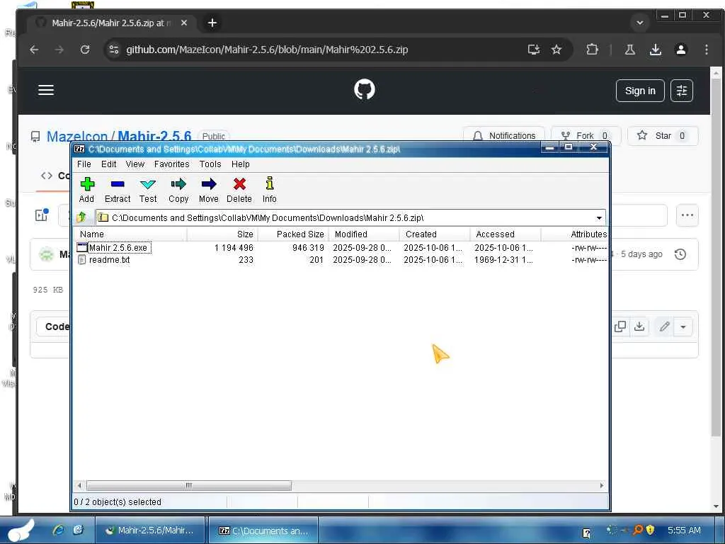View the file commit history icon

[680, 254]
